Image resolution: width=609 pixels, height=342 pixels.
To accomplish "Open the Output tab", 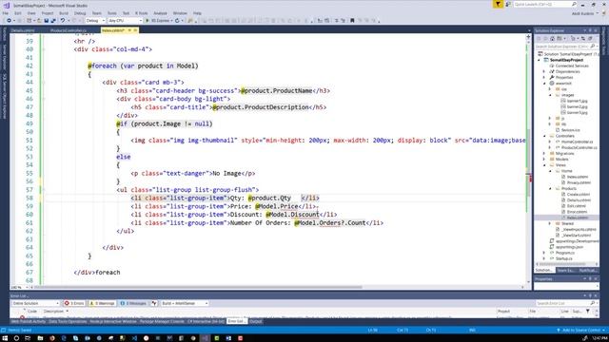I will [256, 321].
